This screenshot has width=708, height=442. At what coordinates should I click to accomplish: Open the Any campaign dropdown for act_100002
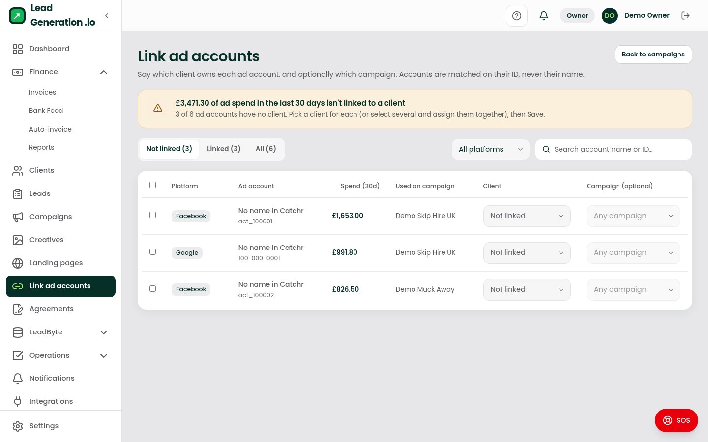tap(633, 290)
